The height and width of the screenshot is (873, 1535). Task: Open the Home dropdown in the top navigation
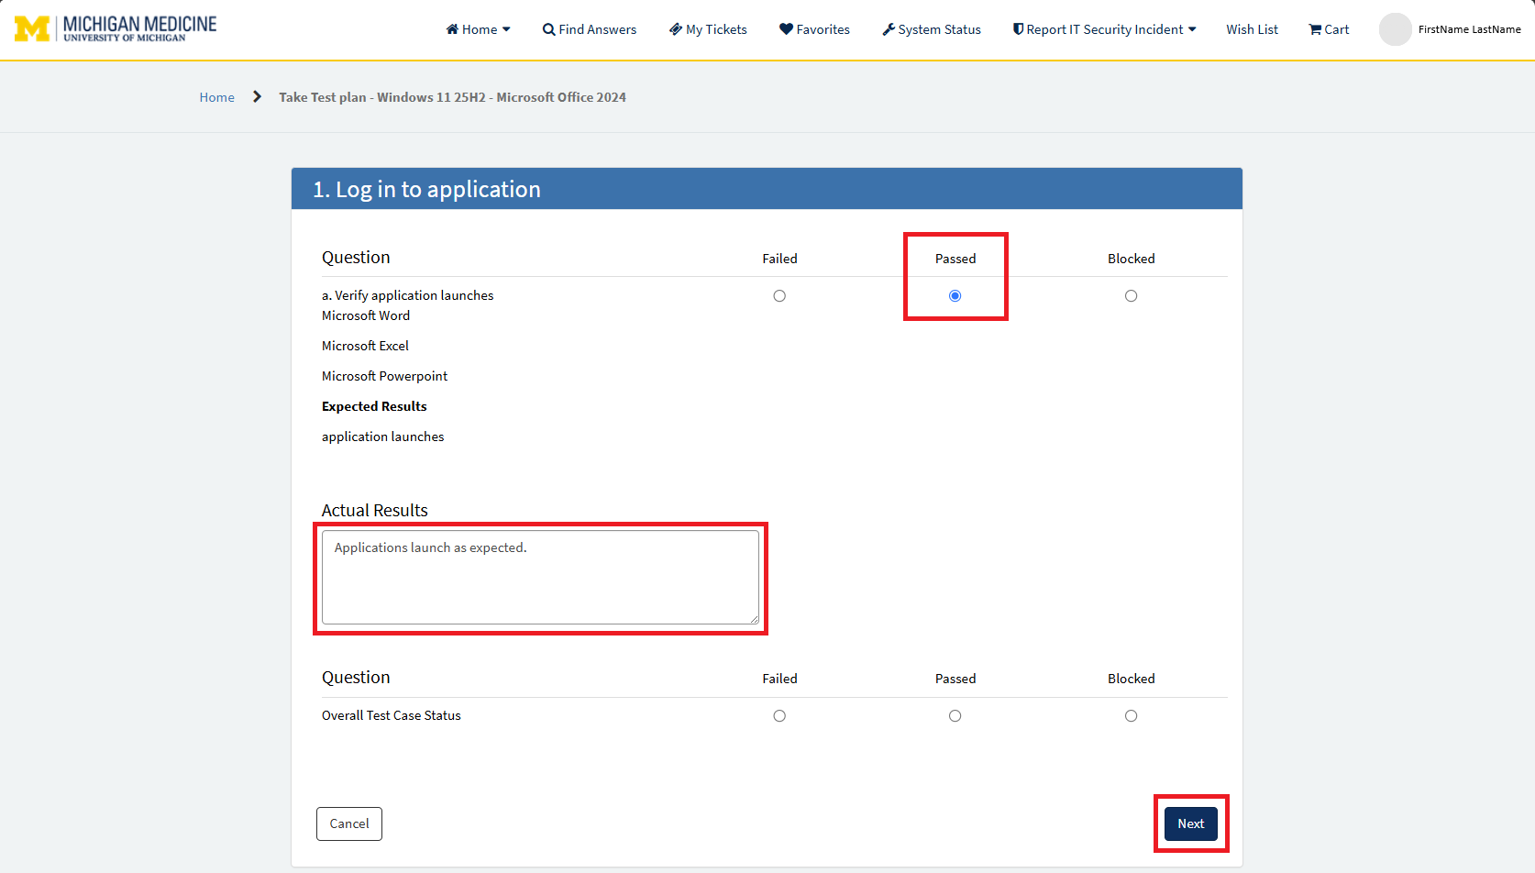tap(478, 29)
